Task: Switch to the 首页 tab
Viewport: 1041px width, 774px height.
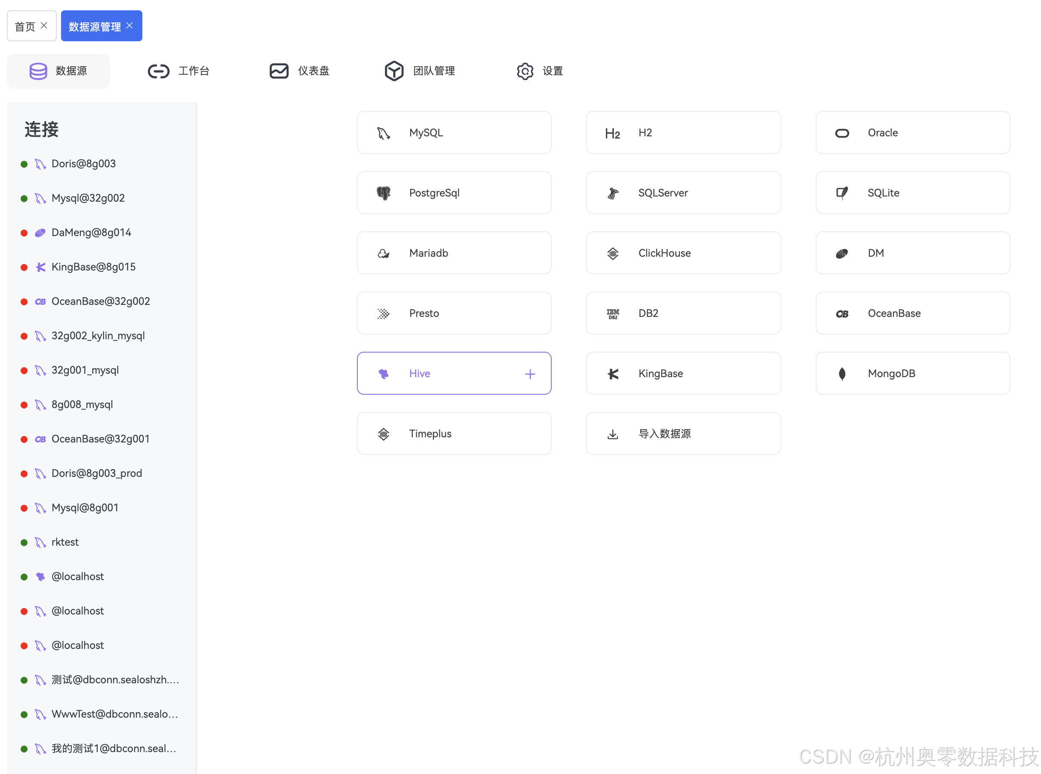Action: click(31, 26)
